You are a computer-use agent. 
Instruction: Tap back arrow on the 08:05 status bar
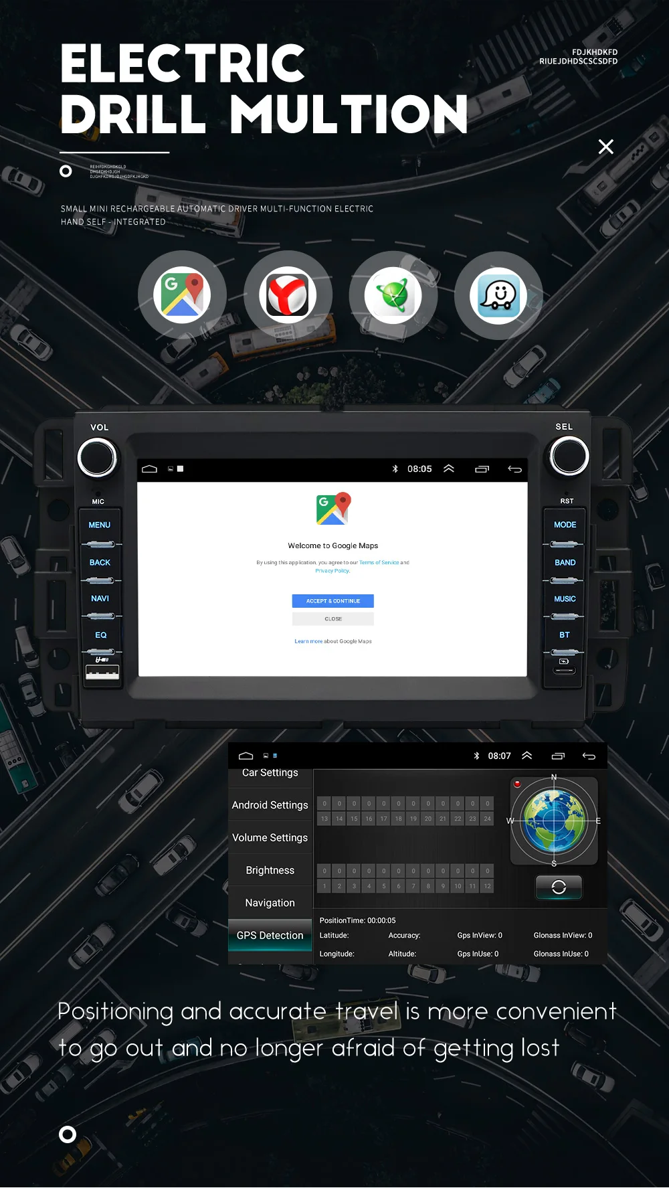click(x=514, y=469)
